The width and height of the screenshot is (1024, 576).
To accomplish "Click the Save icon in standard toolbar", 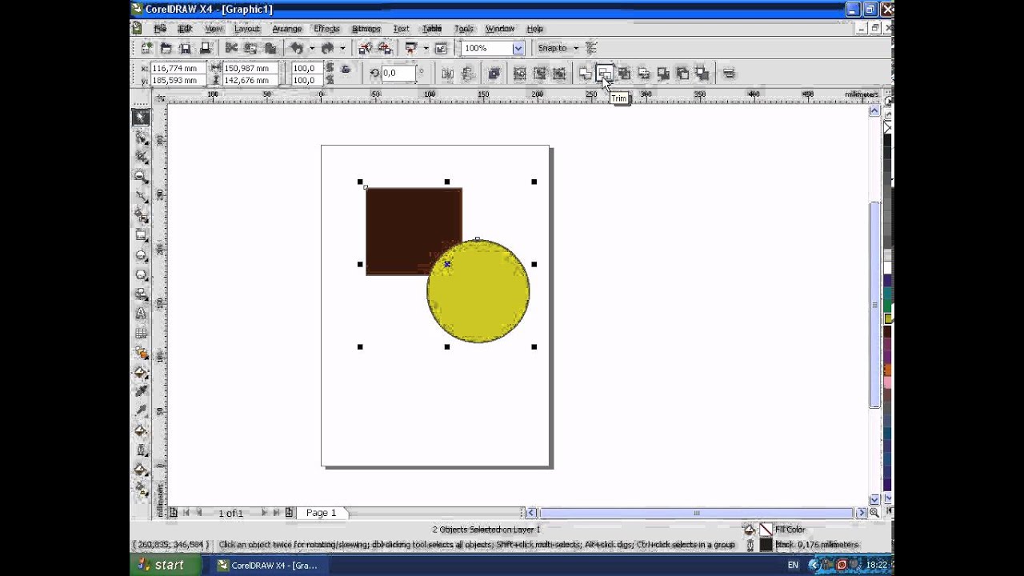I will click(x=186, y=48).
